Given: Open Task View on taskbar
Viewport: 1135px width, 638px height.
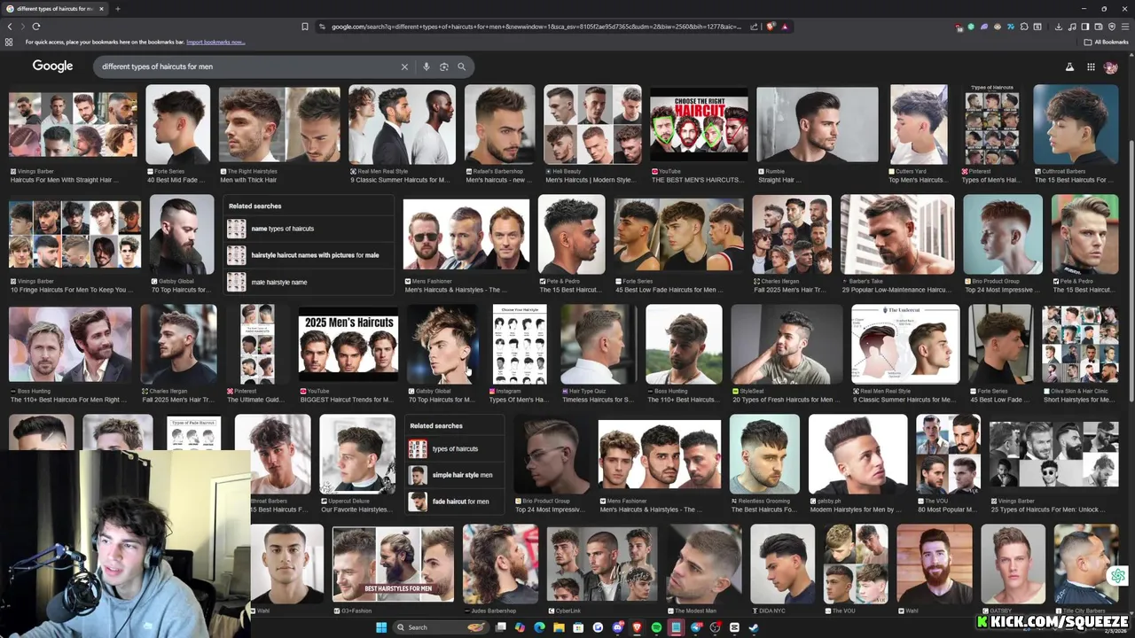Looking at the screenshot, I should point(500,627).
